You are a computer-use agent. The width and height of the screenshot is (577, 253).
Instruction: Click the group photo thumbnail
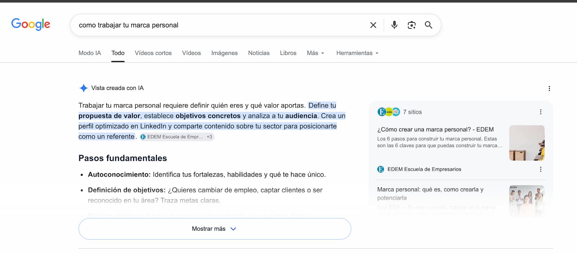(527, 201)
